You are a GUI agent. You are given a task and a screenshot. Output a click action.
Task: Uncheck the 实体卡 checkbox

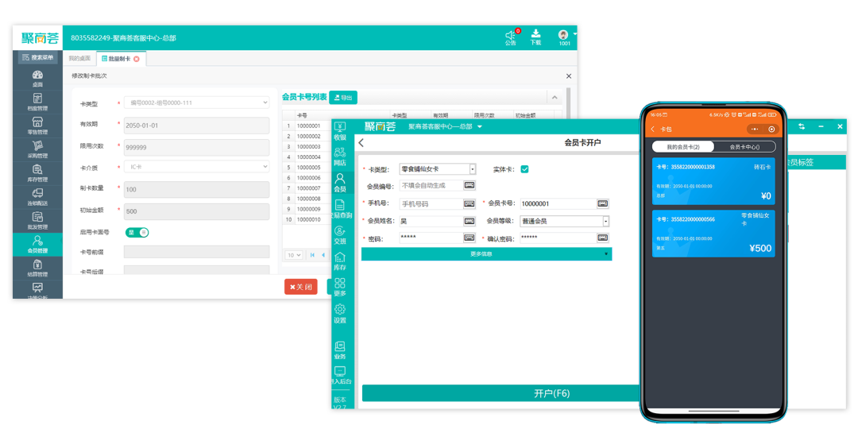(x=524, y=169)
